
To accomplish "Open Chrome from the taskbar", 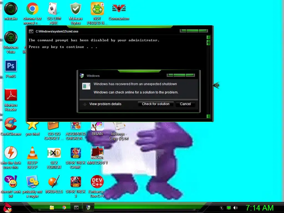I will (64, 207).
